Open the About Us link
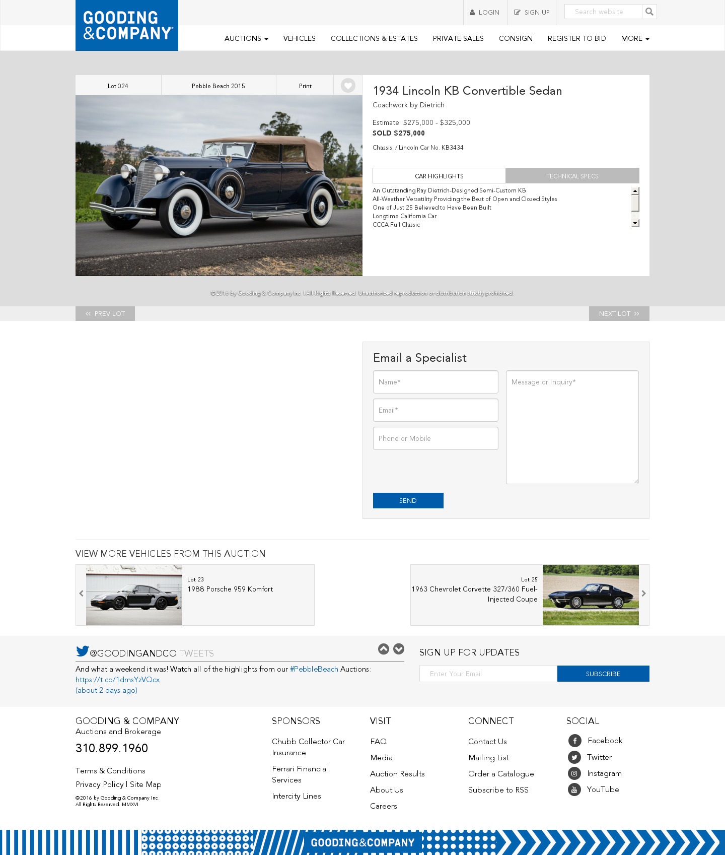Image resolution: width=725 pixels, height=855 pixels. (387, 790)
